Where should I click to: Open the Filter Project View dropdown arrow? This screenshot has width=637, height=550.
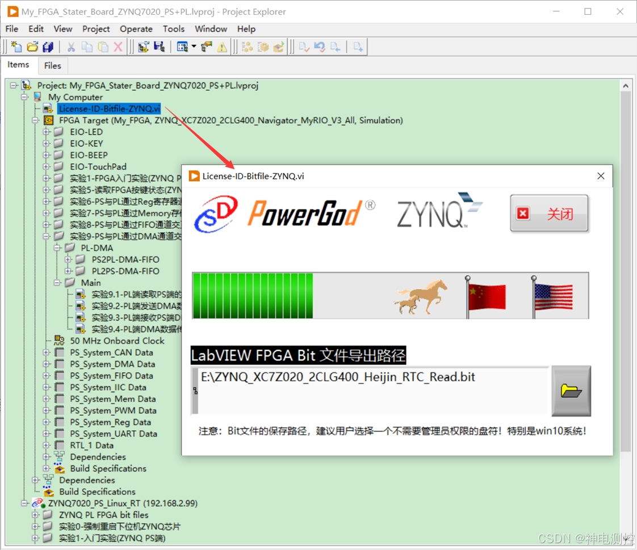(194, 47)
